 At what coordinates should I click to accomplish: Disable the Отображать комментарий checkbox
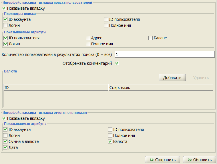[117, 63]
